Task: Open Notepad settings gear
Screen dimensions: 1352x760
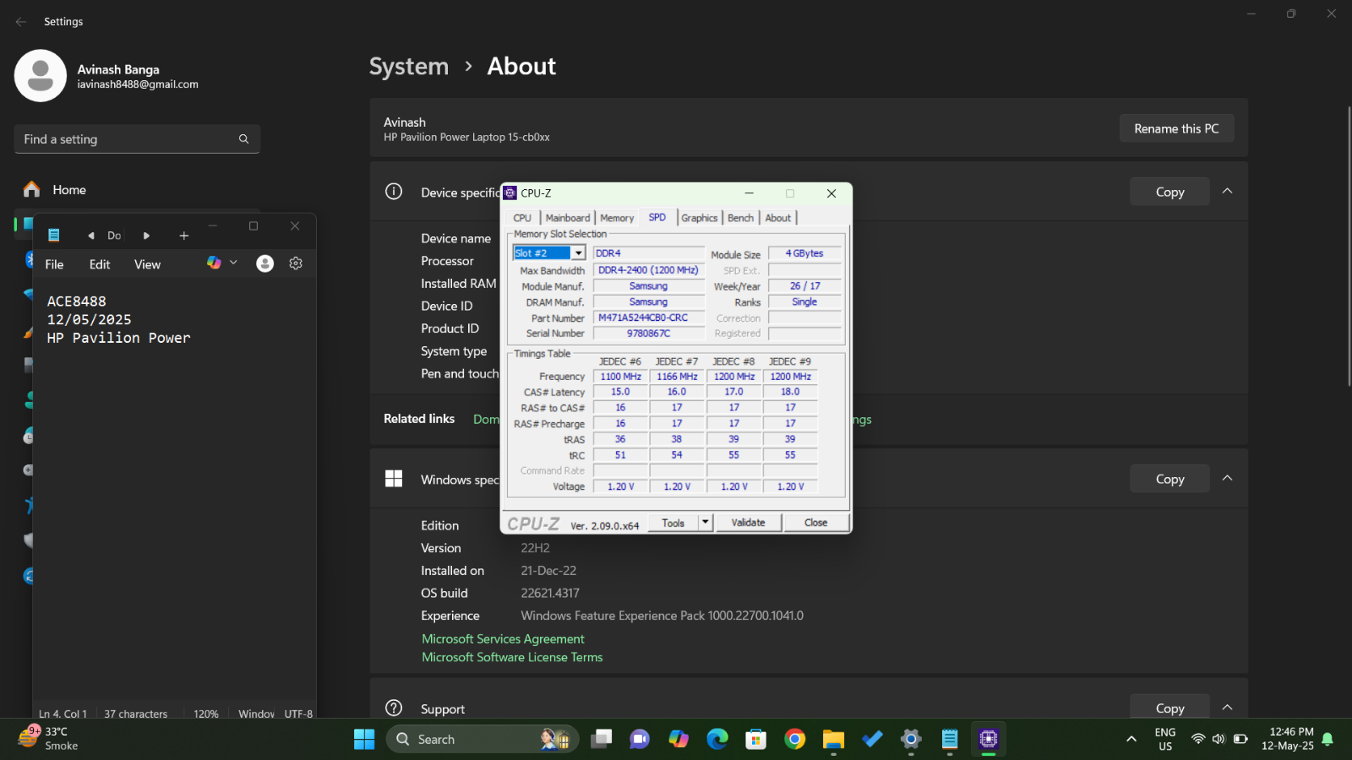Action: point(296,263)
